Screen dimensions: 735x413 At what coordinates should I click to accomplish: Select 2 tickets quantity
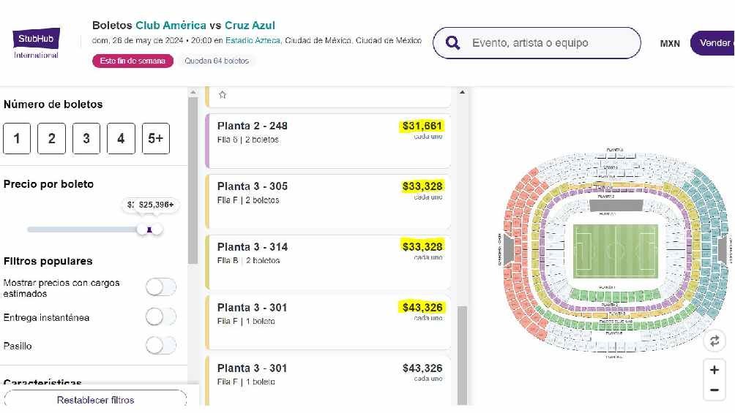pos(51,138)
